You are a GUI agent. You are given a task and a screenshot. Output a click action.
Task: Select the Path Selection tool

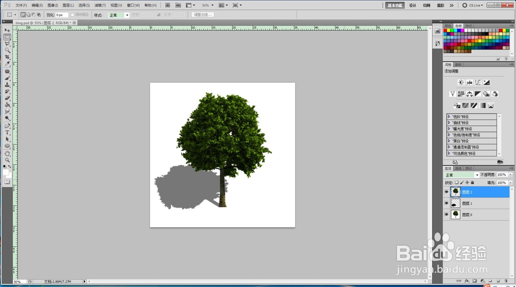[x=7, y=139]
